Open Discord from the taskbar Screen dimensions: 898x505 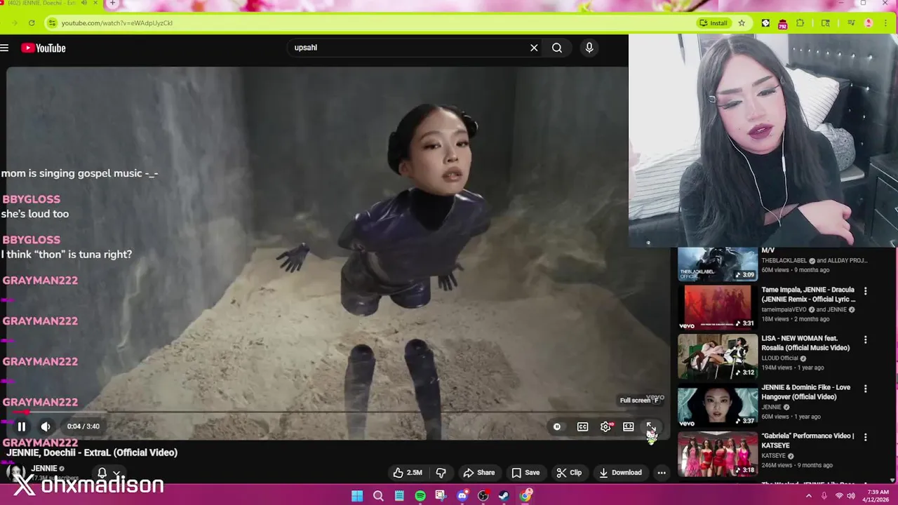462,496
